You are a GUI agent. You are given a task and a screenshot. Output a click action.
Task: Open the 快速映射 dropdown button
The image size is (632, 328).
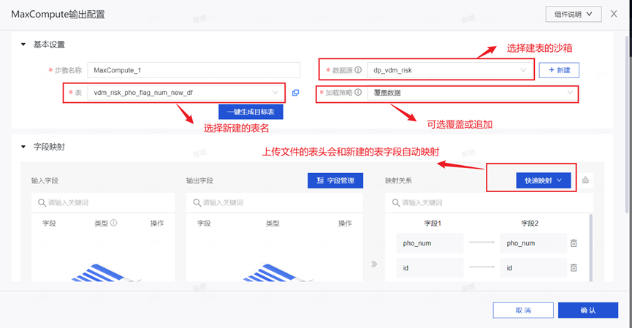click(x=544, y=180)
